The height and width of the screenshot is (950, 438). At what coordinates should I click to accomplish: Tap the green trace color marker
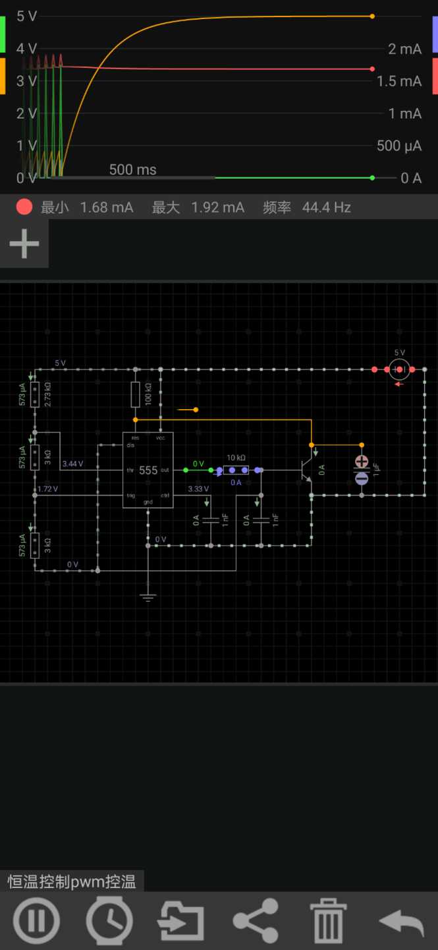pyautogui.click(x=3, y=33)
